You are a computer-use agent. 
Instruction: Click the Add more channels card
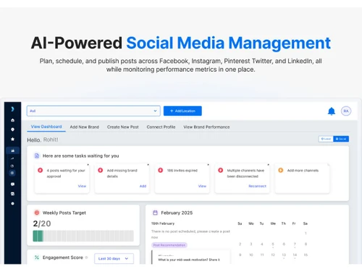coord(303,178)
